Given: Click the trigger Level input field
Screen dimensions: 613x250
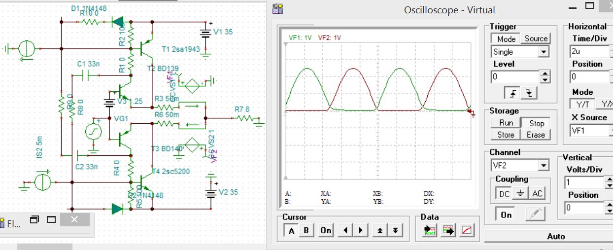Looking at the screenshot, I should [x=516, y=77].
